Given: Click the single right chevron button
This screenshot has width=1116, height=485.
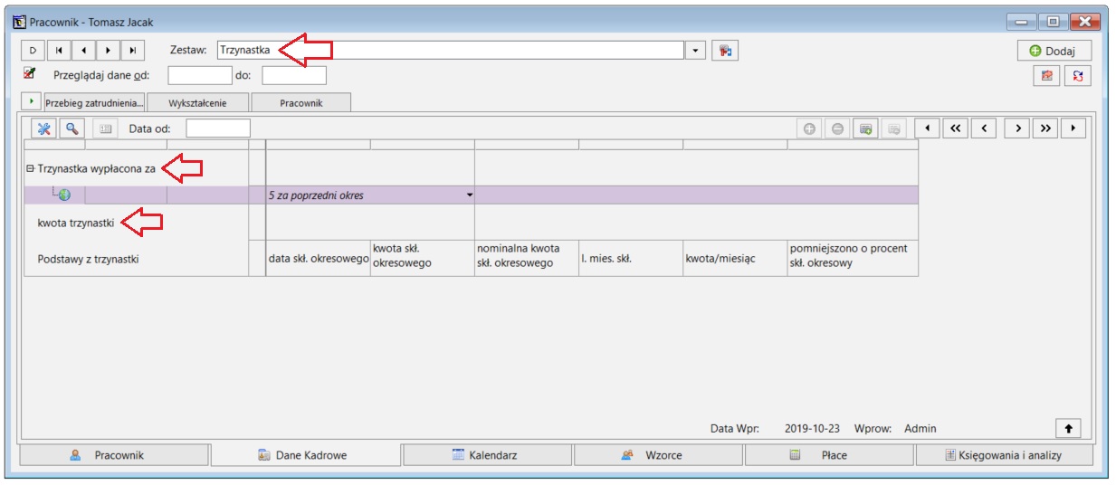Looking at the screenshot, I should [x=1017, y=128].
